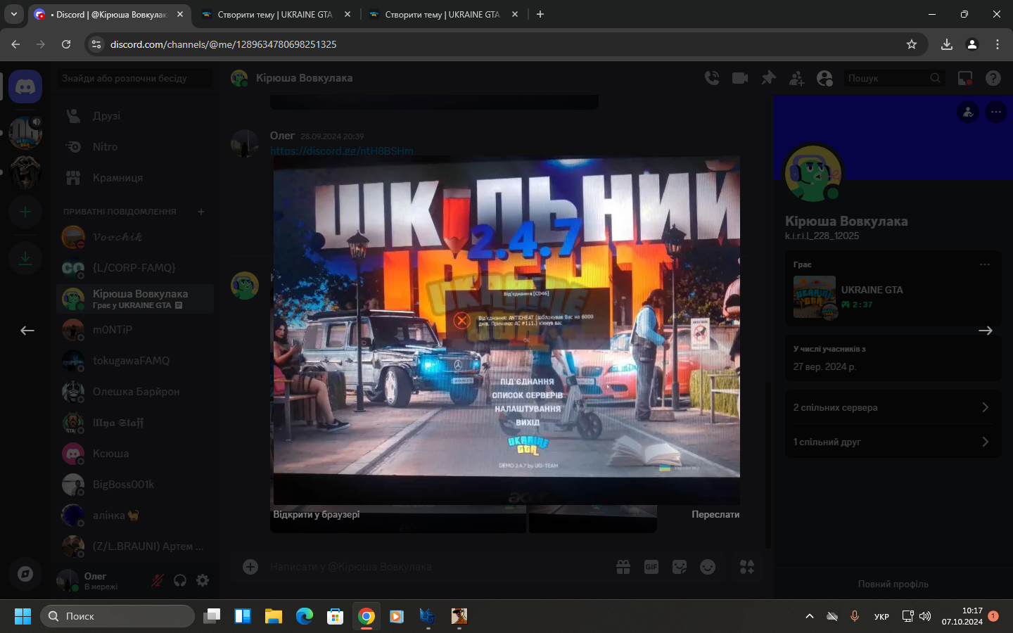Switch to second Створити тему browser tab
The image size is (1013, 633).
coord(443,14)
